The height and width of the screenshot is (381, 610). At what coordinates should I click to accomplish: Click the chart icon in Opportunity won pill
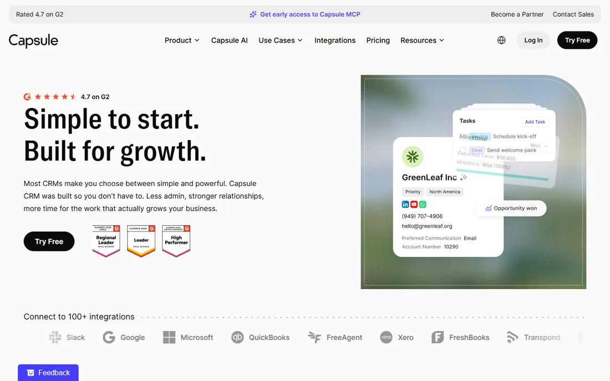pyautogui.click(x=488, y=209)
